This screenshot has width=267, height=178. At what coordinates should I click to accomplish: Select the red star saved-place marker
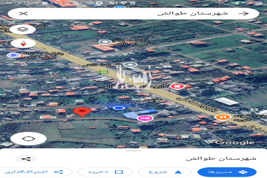(x=177, y=86)
